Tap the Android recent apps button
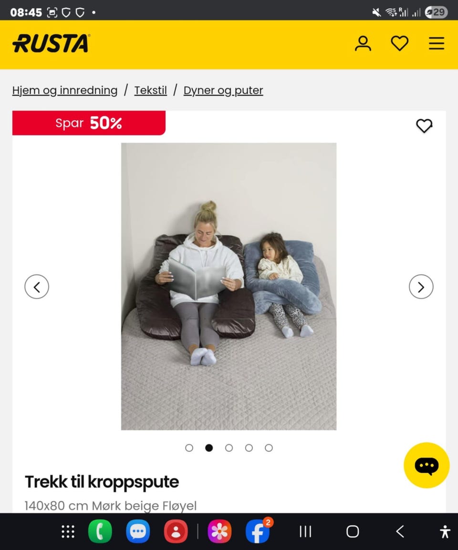This screenshot has height=550, width=458. point(305,531)
